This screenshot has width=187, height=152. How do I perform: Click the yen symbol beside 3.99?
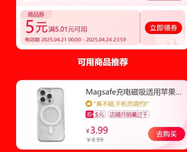(88, 131)
